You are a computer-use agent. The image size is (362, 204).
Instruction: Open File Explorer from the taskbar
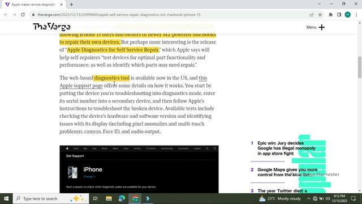(109, 198)
